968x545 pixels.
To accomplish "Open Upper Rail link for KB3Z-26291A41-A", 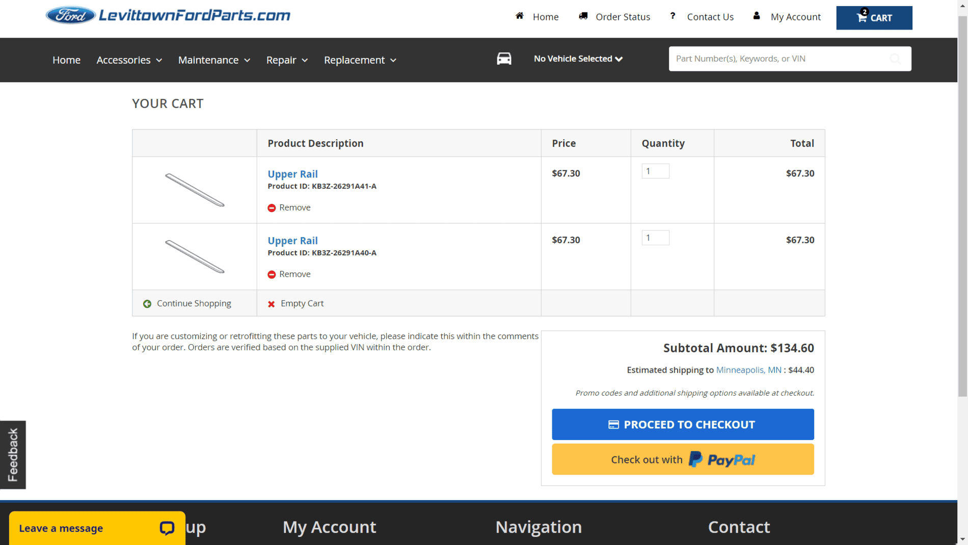I will tap(292, 174).
